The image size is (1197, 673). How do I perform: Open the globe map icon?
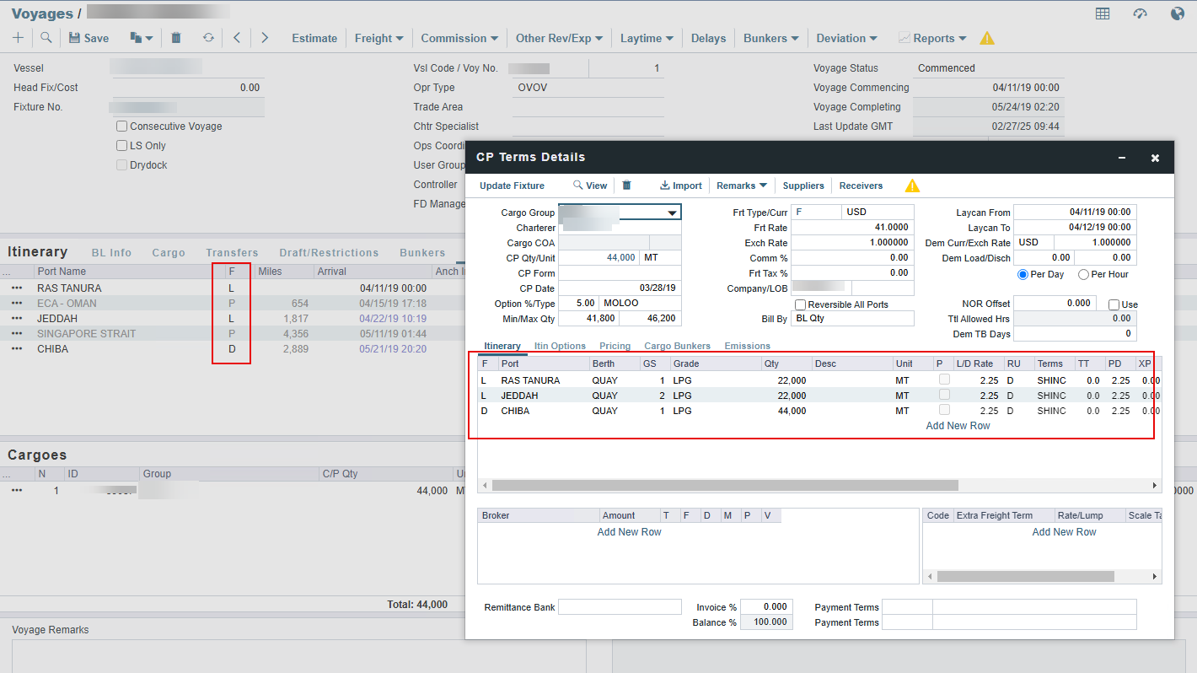coord(1178,13)
